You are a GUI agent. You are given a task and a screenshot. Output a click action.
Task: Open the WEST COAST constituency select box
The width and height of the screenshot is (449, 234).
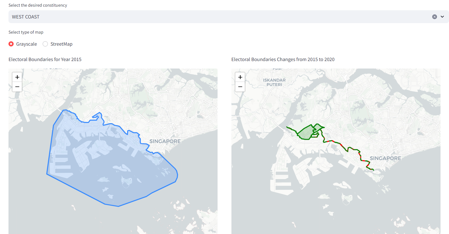(206, 17)
